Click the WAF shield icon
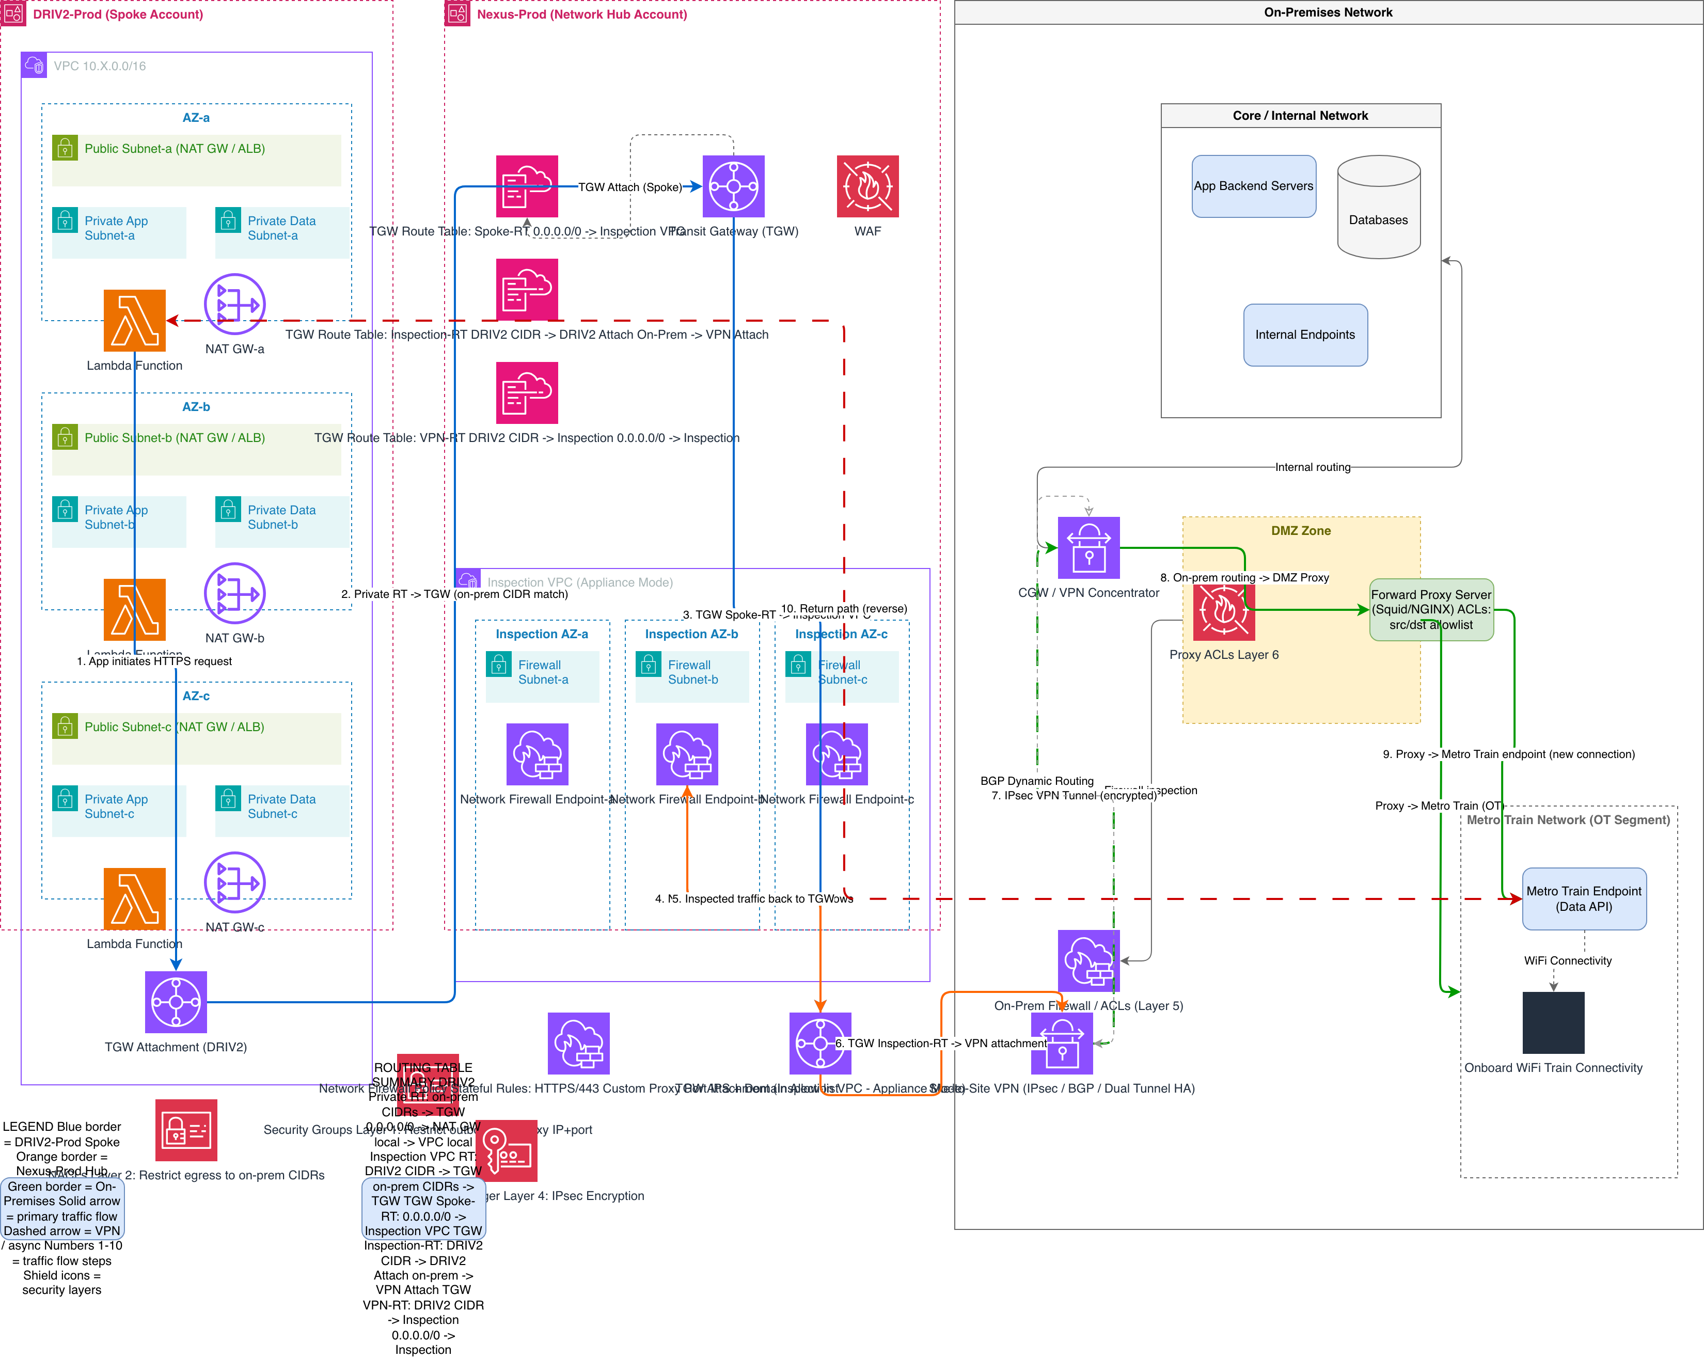Screen dimensions: 1704x1358 868,186
